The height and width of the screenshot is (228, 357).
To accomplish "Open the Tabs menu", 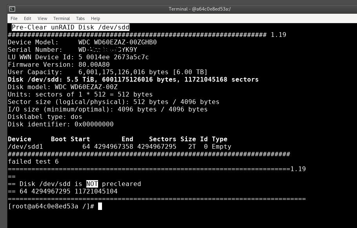I will click(x=80, y=18).
